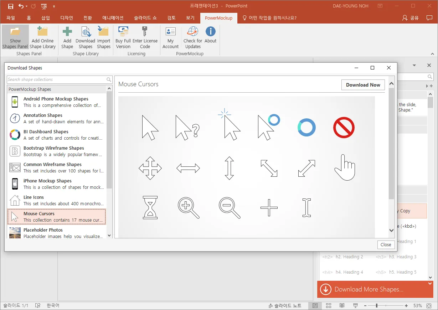The height and width of the screenshot is (310, 438).
Task: Expand Download More Shapes panel chevron
Action: pos(430,284)
